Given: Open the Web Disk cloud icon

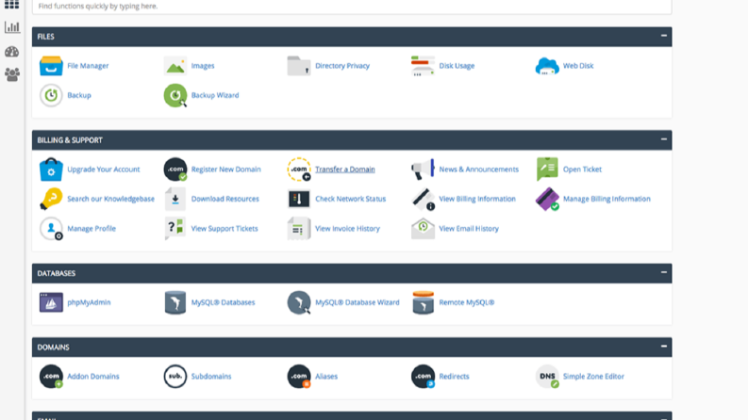Looking at the screenshot, I should point(547,66).
